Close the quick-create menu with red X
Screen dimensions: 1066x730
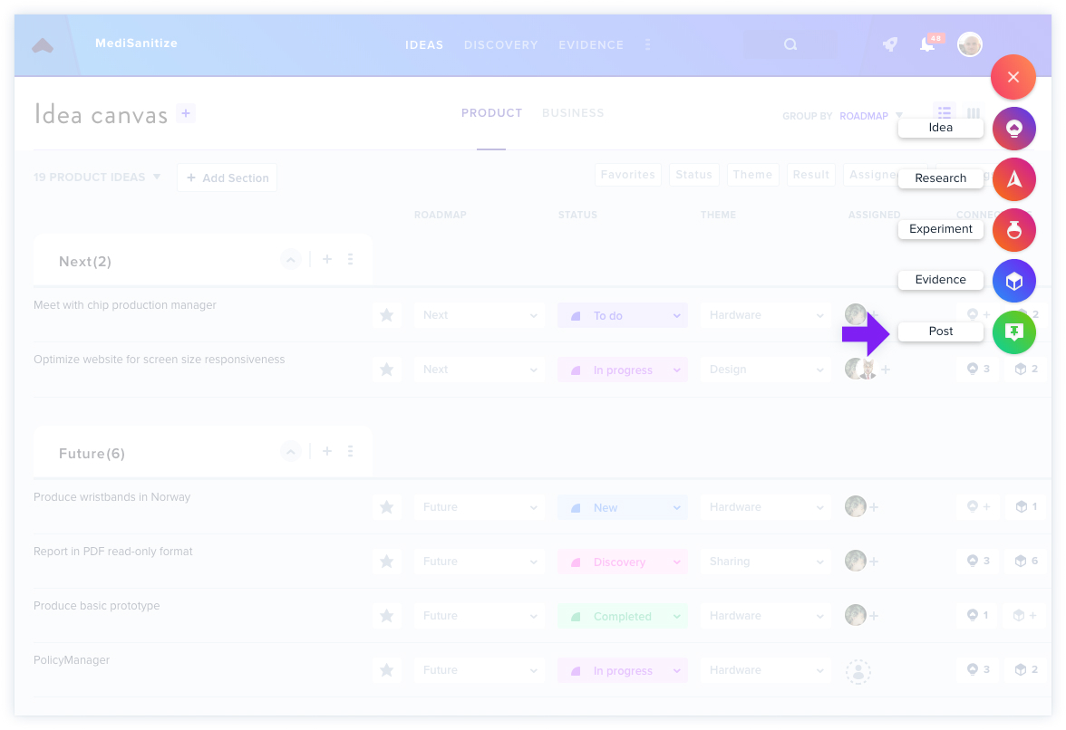coord(1013,77)
